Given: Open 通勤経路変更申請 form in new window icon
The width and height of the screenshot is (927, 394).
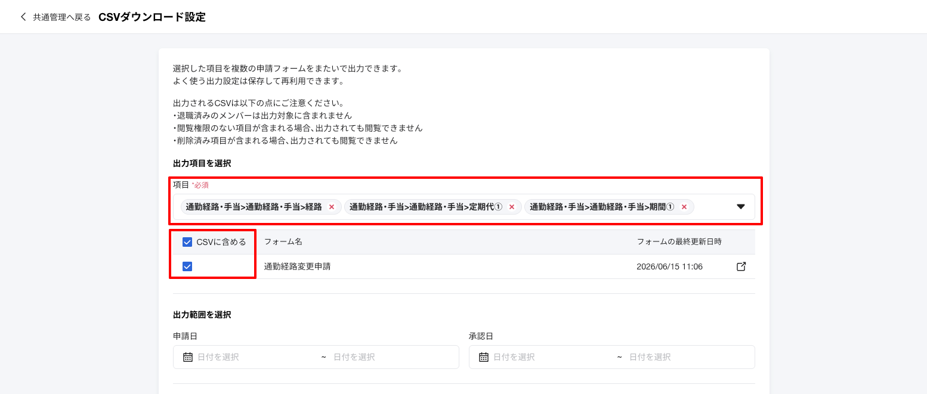Looking at the screenshot, I should tap(741, 266).
